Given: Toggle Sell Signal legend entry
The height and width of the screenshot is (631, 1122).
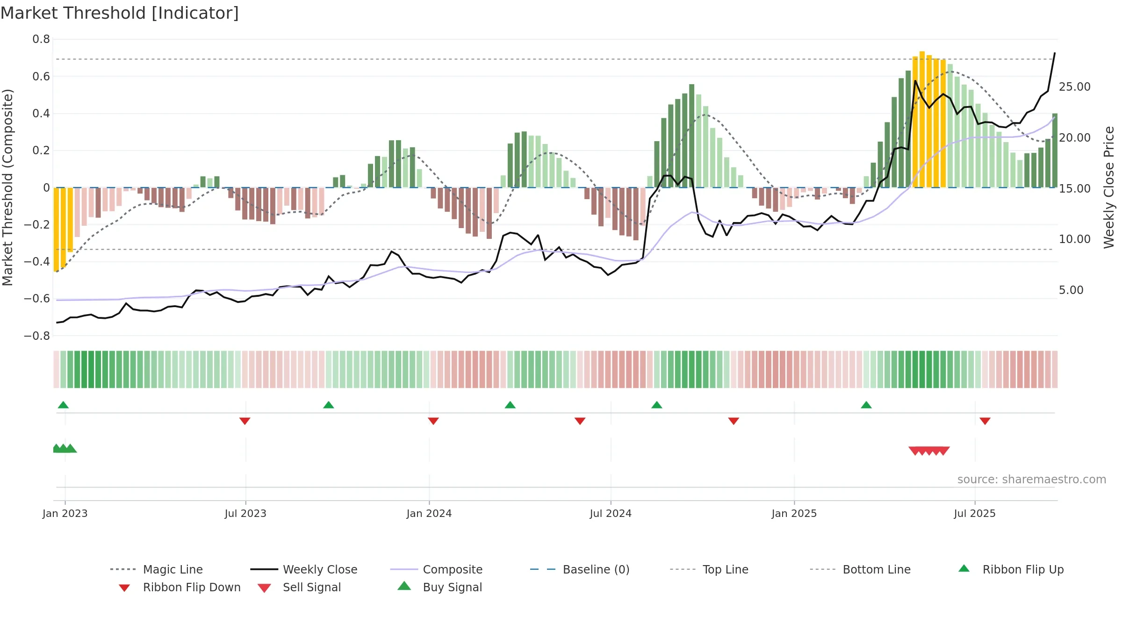Looking at the screenshot, I should (299, 587).
